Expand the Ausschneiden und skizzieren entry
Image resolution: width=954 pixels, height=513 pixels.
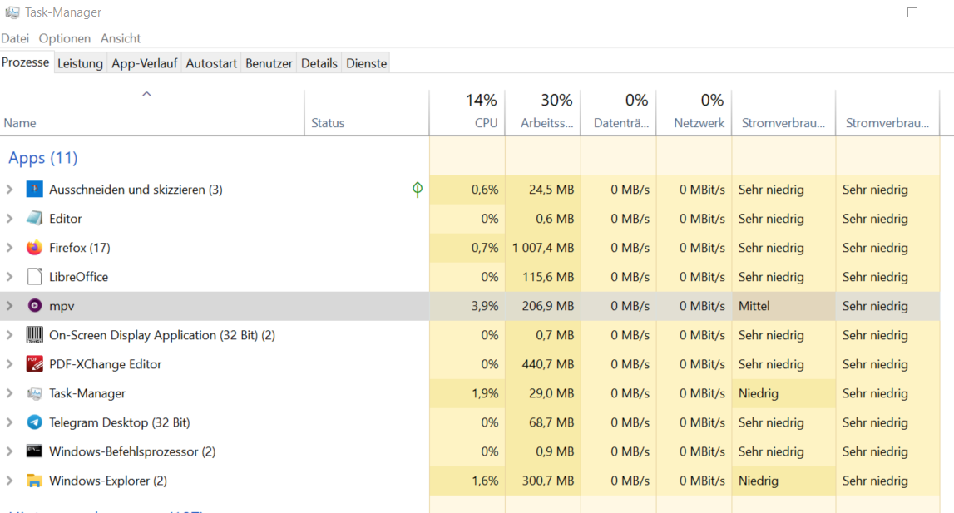point(10,190)
